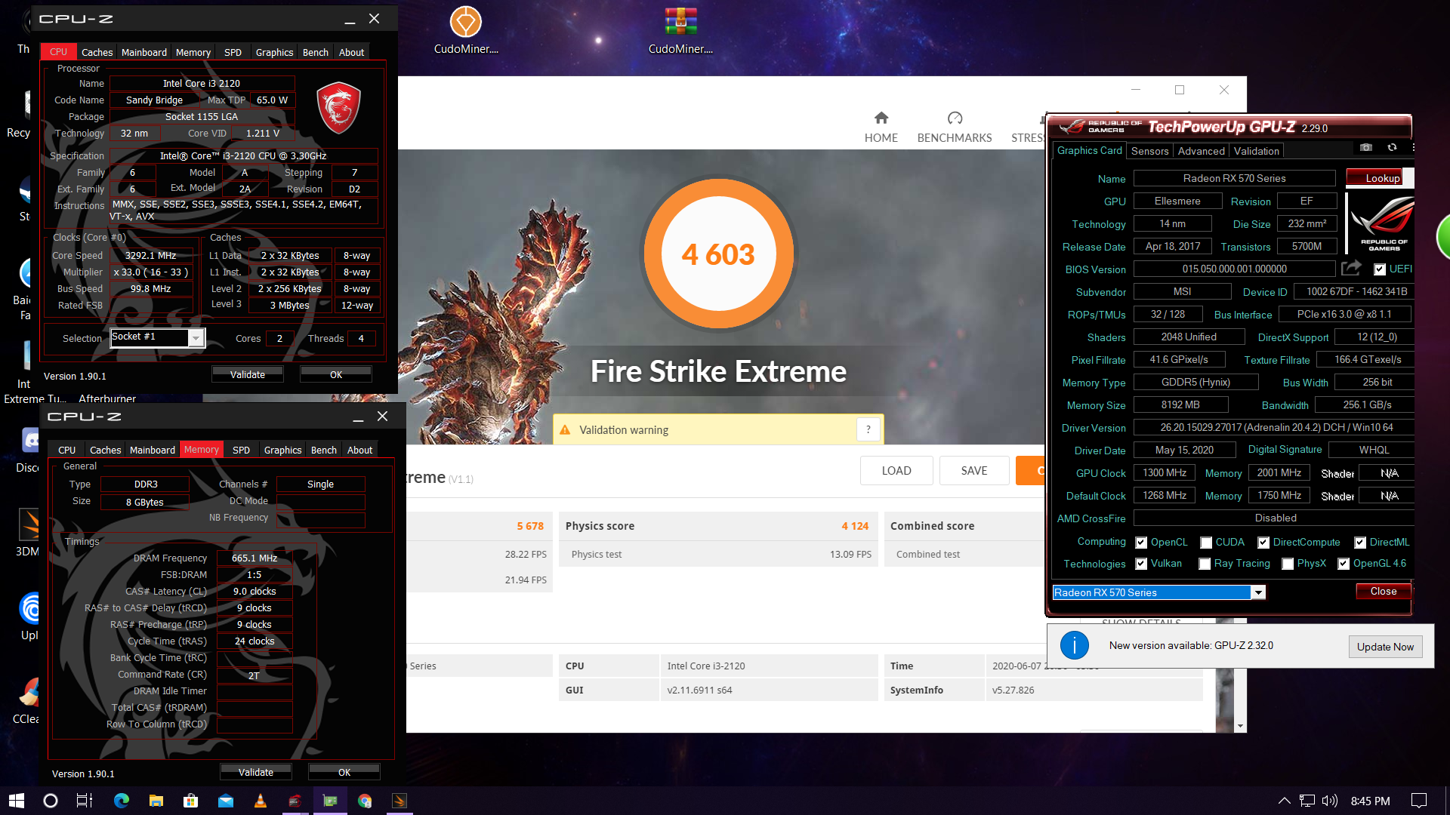The height and width of the screenshot is (815, 1450).
Task: Open the 3DMark BENCHMARKS gauge icon
Action: [955, 118]
